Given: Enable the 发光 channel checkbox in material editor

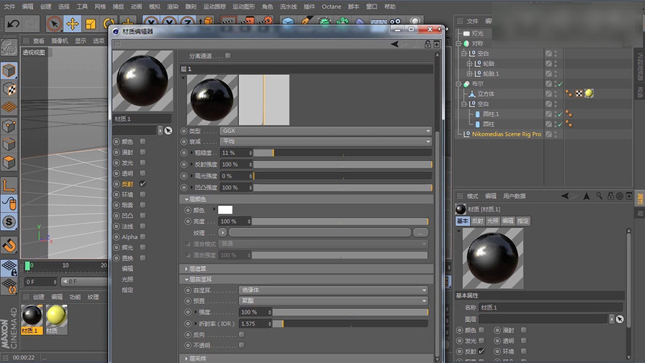Looking at the screenshot, I should (143, 162).
